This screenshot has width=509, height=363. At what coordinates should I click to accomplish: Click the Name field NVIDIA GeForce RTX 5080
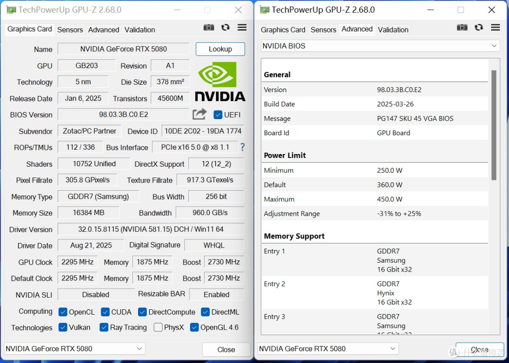(123, 49)
